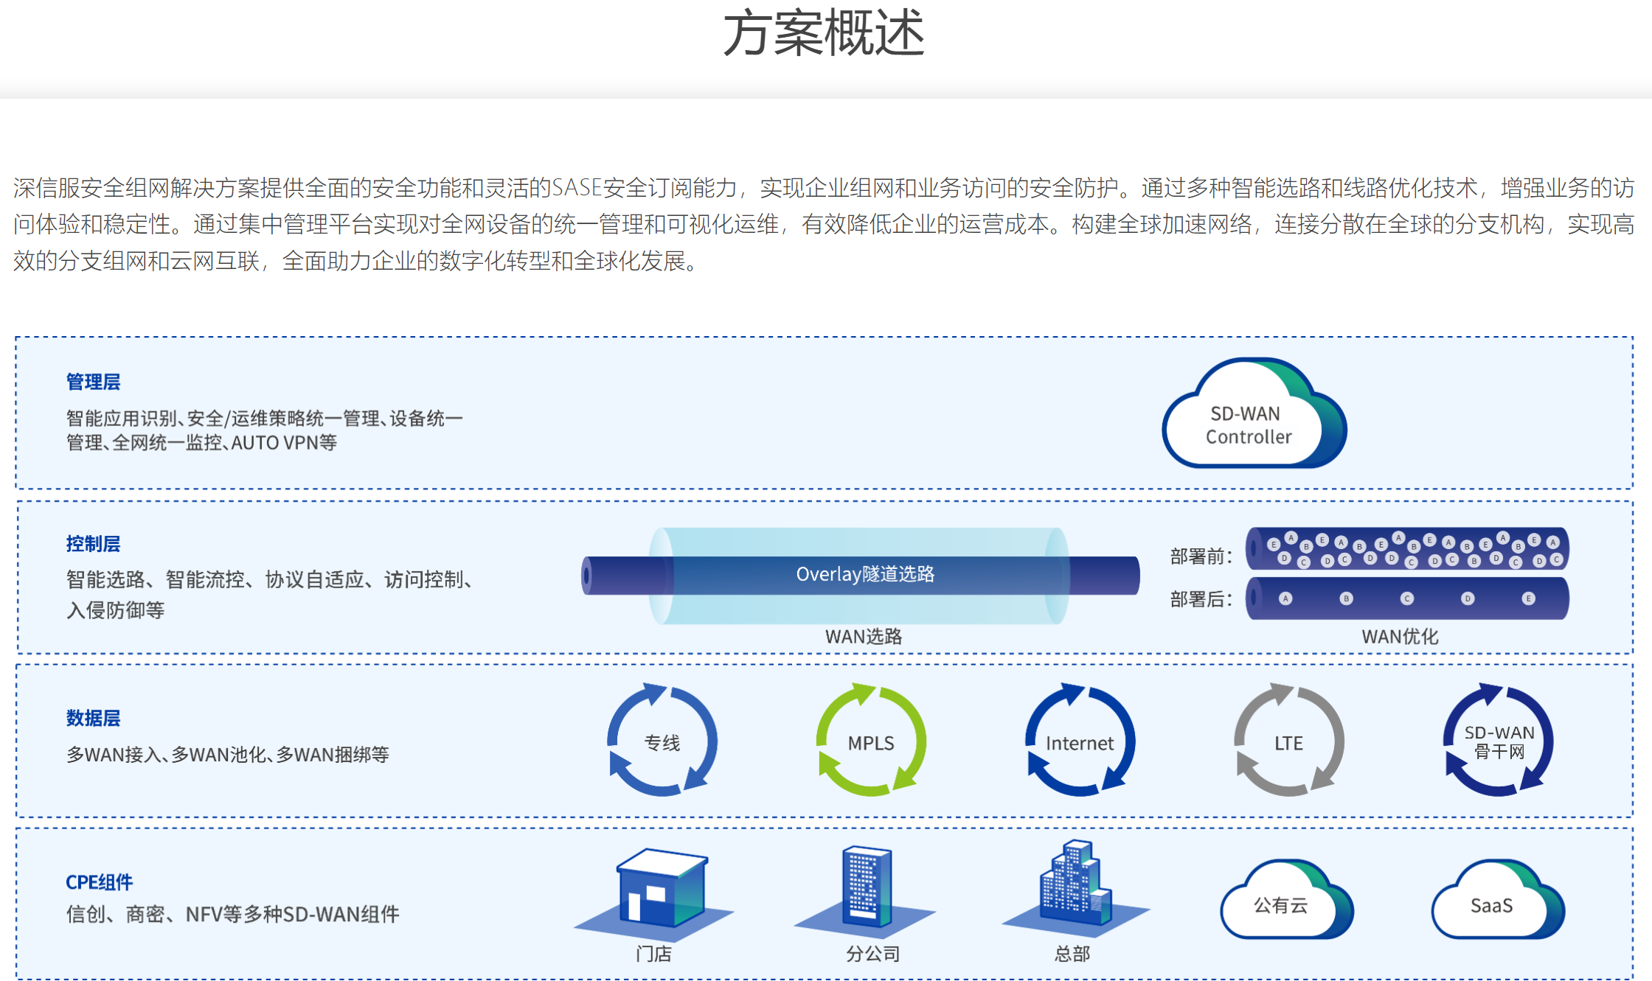Click the 总部 caption text

tap(1072, 954)
